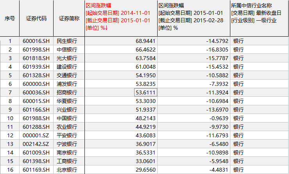Select value cell 43.6083

pos(121,135)
